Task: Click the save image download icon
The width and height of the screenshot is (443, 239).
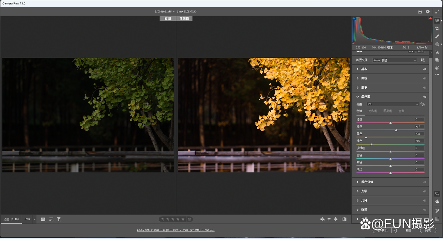Action: (x=420, y=11)
